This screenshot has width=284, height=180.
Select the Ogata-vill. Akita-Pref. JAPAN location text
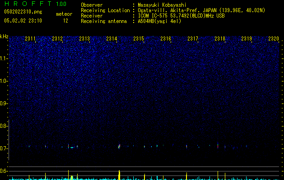click(x=201, y=10)
